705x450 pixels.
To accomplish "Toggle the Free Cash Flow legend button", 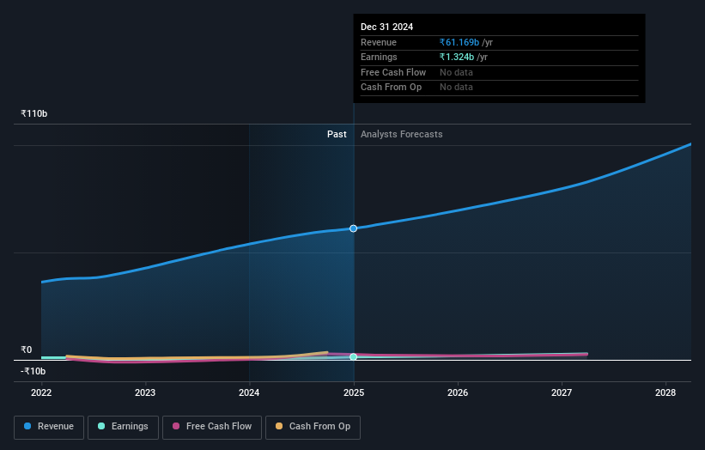I will click(212, 427).
